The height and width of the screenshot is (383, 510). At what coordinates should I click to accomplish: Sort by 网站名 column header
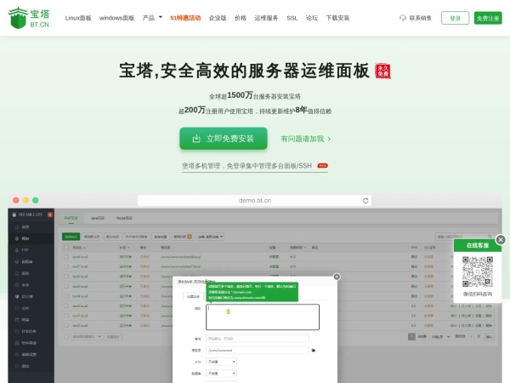(79, 248)
